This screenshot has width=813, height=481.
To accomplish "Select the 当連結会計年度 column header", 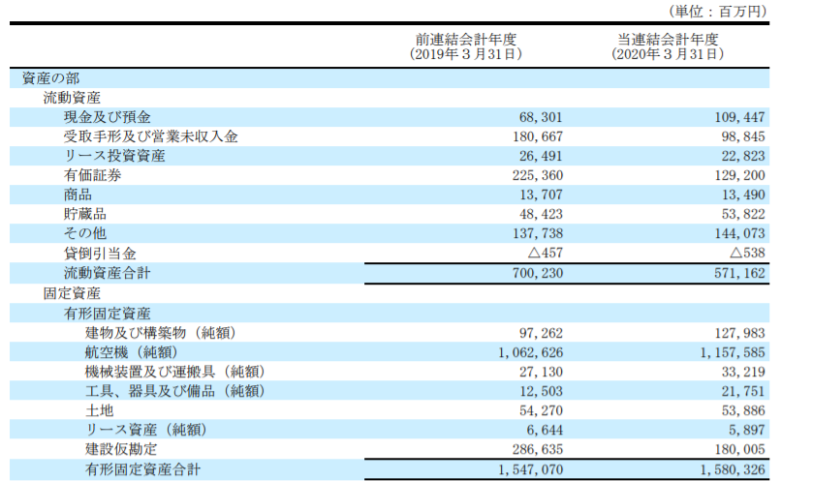I will (668, 46).
